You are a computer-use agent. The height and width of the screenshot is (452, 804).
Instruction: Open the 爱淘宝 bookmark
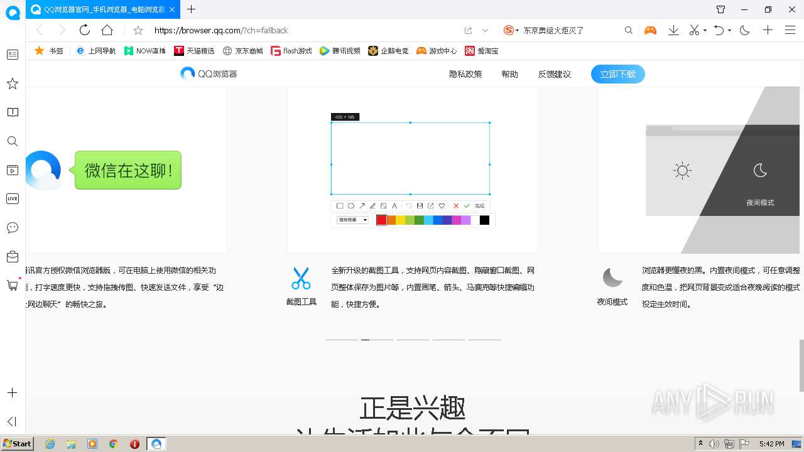[482, 51]
